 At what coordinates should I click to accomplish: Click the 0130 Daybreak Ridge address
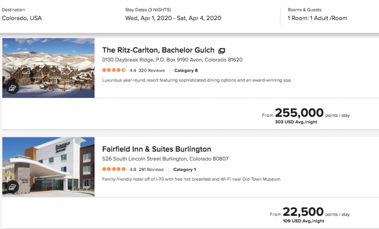click(172, 60)
